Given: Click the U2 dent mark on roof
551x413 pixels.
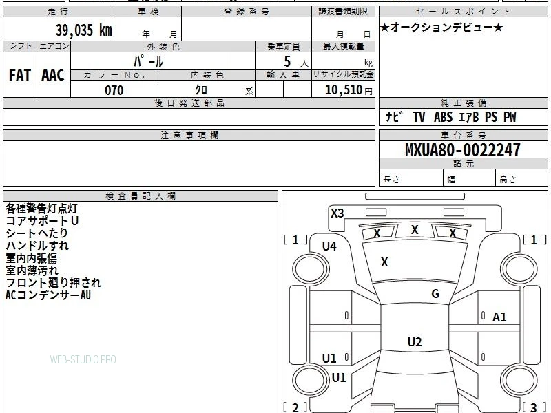Looking at the screenshot, I should click(x=415, y=341).
